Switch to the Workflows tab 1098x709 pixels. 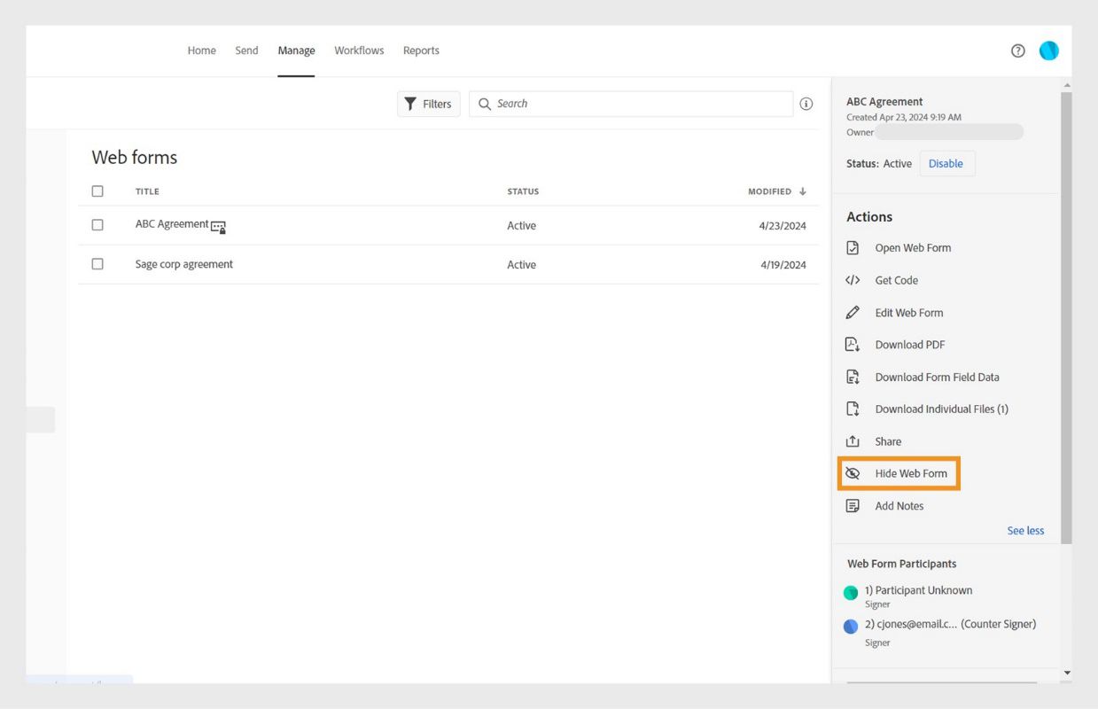point(359,51)
